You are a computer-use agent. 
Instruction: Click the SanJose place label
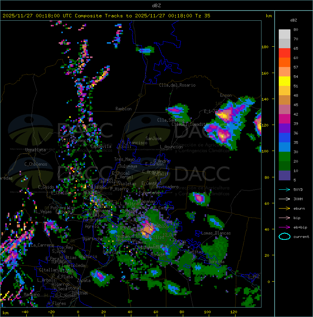pyautogui.click(x=153, y=139)
